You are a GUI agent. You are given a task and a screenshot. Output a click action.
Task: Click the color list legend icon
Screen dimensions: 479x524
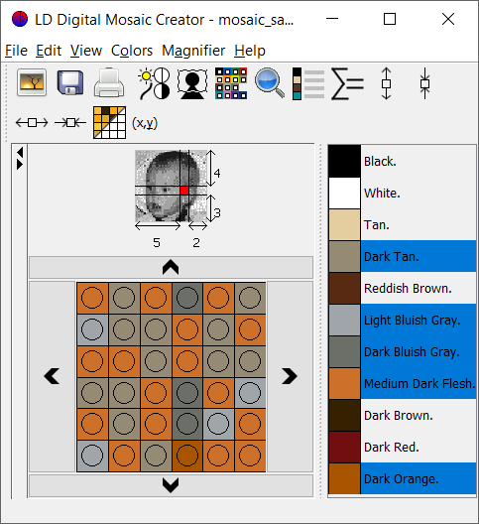pos(308,83)
